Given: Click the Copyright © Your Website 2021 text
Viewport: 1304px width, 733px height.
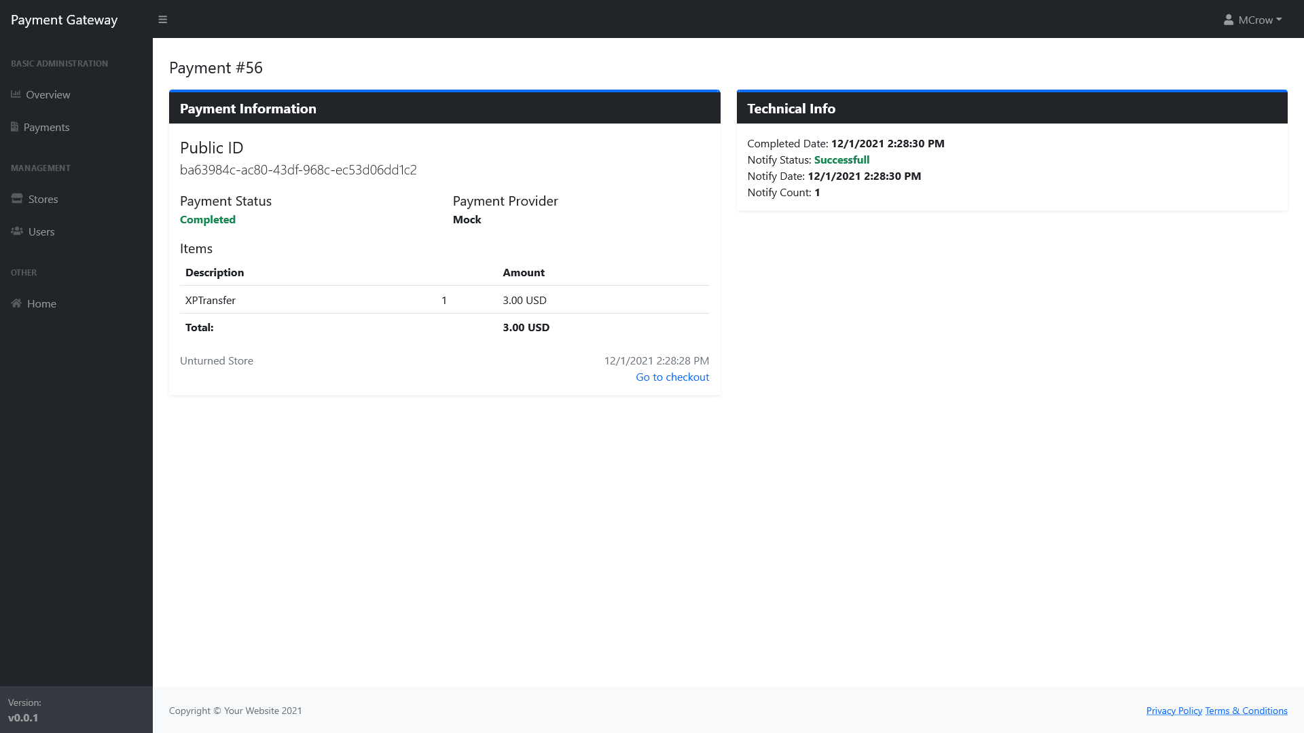Looking at the screenshot, I should [x=236, y=711].
